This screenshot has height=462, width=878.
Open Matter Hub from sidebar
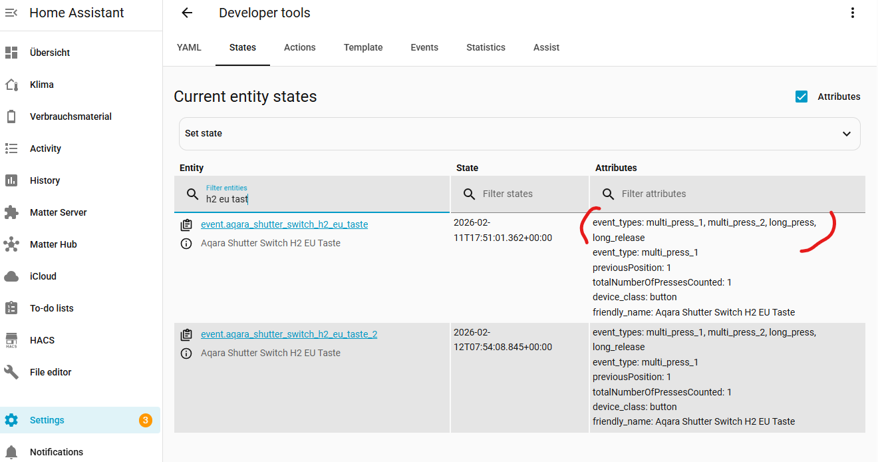pos(53,244)
